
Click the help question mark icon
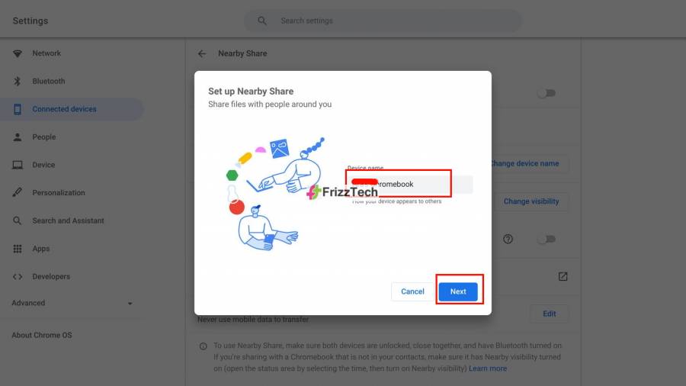click(x=508, y=239)
